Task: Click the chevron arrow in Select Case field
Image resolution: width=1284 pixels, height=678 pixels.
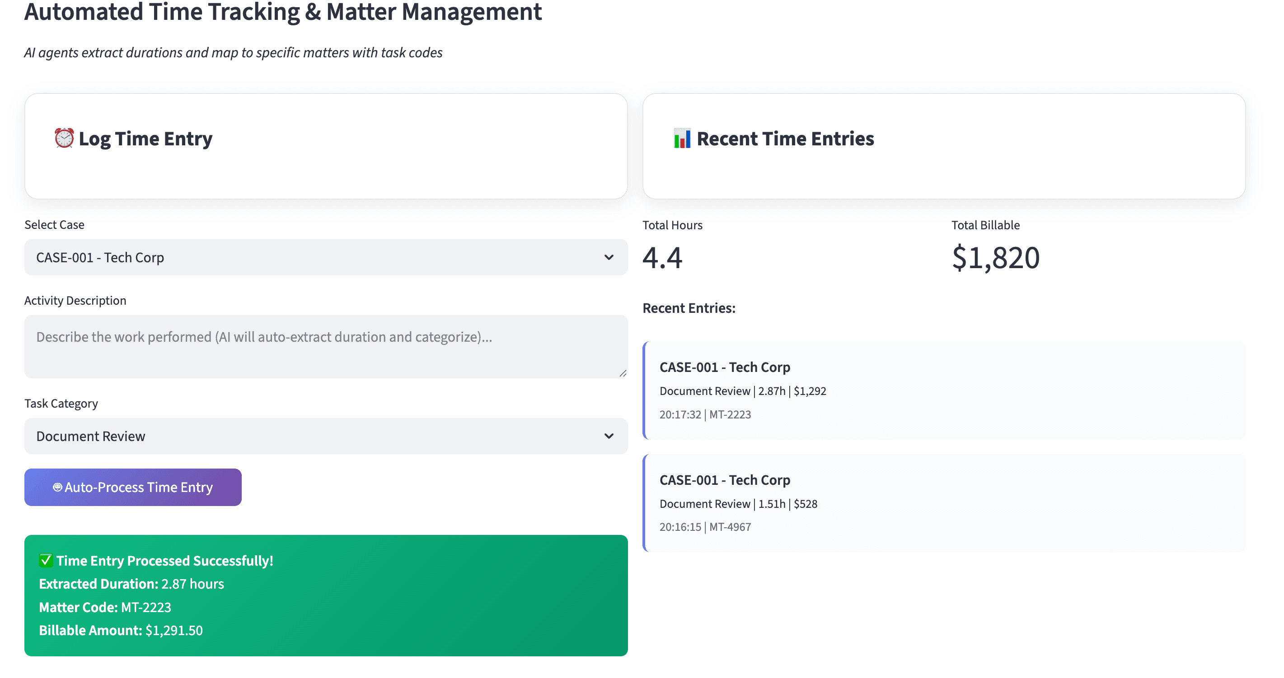Action: 609,258
